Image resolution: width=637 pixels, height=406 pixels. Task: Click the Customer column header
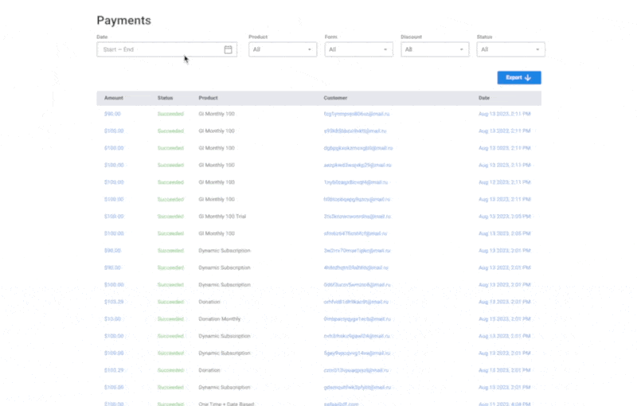pos(335,98)
